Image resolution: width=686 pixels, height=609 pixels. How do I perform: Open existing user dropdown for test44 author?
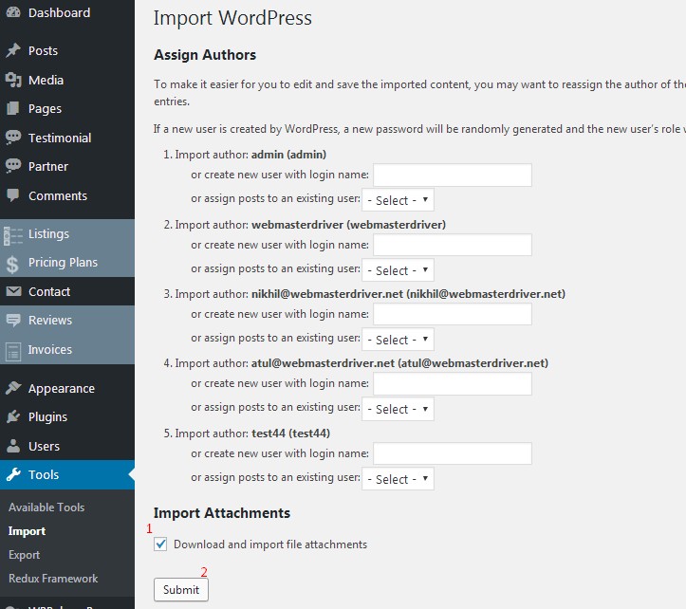[x=399, y=479]
